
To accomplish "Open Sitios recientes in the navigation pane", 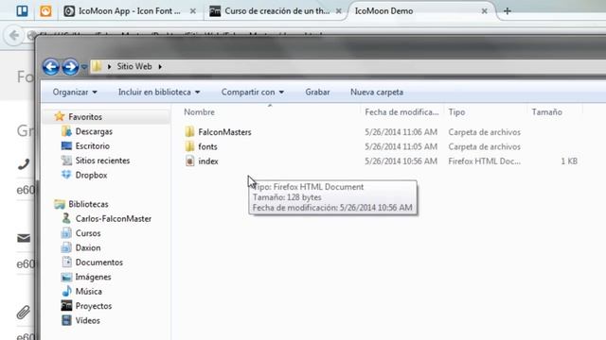I will point(102,161).
